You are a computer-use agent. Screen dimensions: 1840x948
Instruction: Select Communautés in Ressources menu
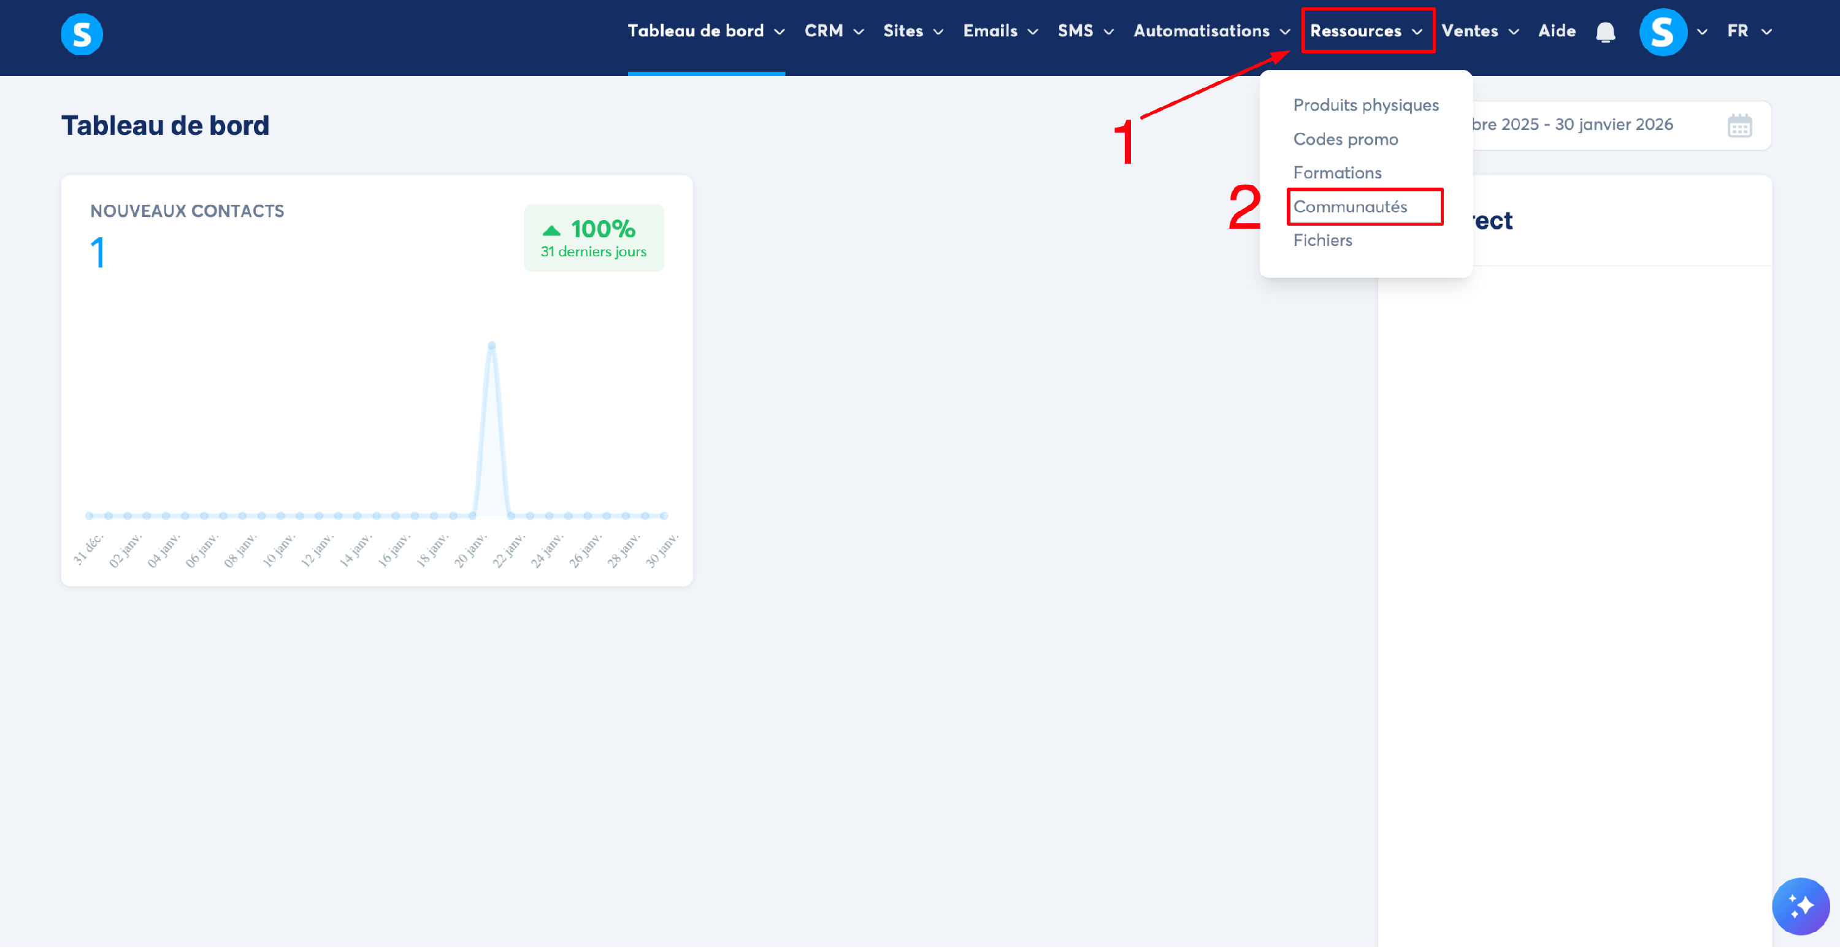pos(1349,207)
